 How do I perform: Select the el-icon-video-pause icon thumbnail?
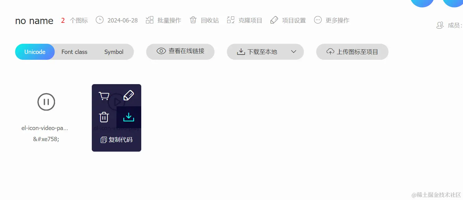tap(46, 102)
